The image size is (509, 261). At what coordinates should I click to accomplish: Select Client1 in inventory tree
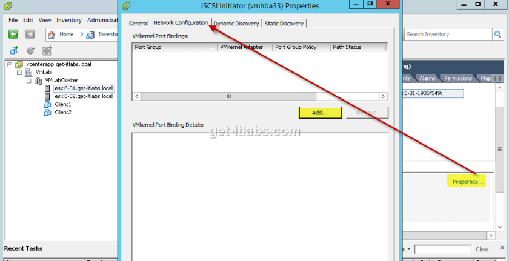(63, 104)
